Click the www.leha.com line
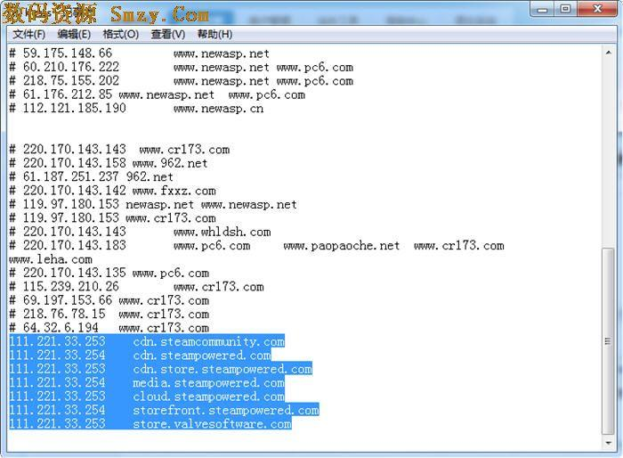The width and height of the screenshot is (623, 458). click(x=51, y=260)
